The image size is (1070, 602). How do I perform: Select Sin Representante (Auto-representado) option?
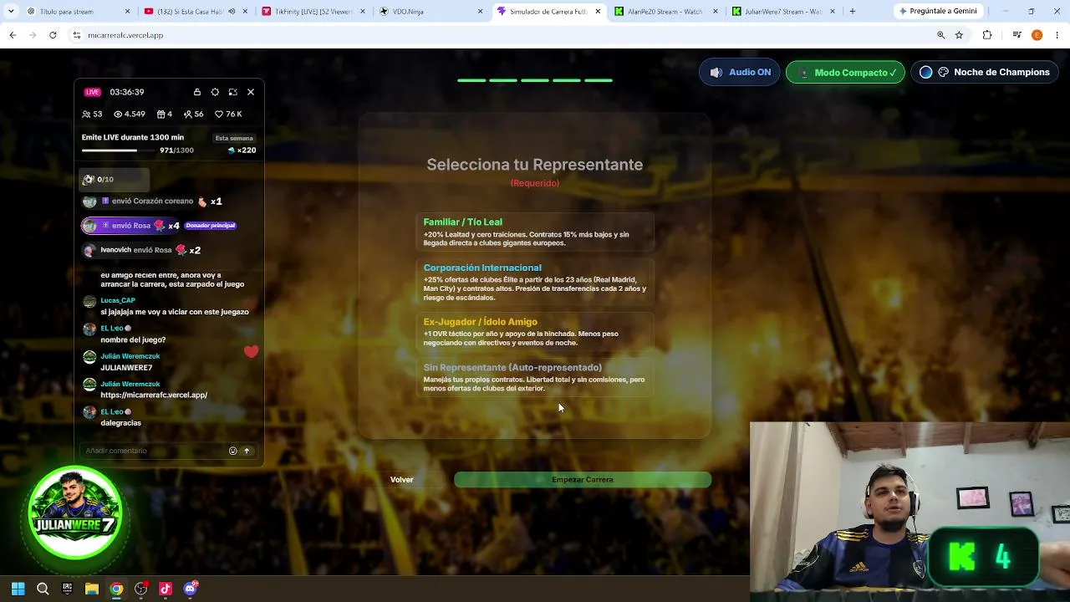pos(535,378)
